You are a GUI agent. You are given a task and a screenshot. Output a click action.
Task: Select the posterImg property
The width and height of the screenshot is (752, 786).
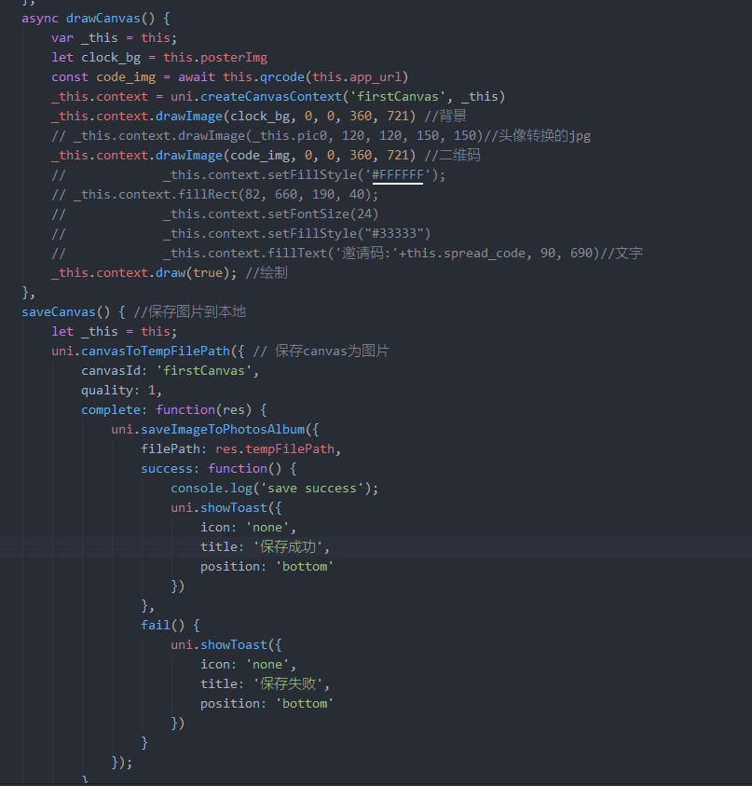coord(234,58)
